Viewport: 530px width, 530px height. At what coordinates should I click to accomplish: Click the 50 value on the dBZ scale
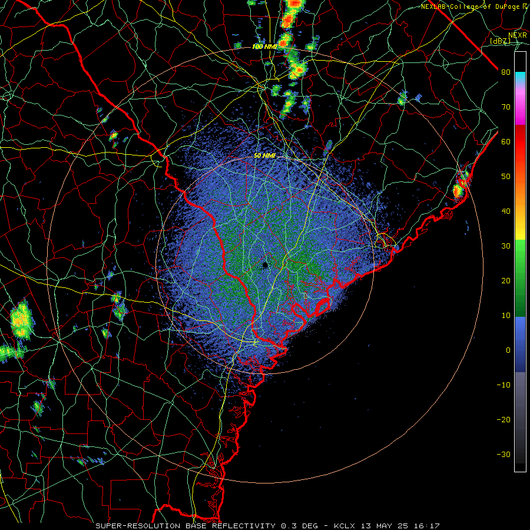(506, 177)
